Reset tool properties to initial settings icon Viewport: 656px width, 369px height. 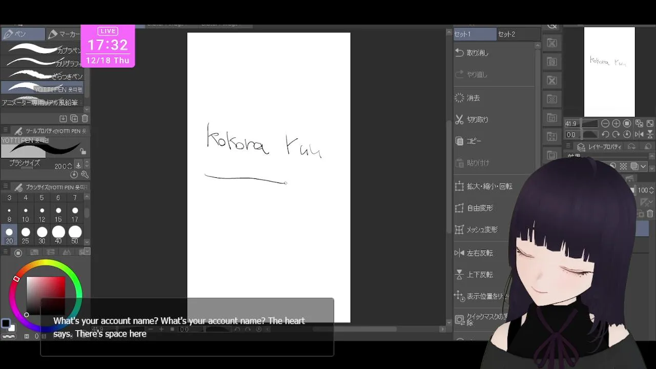tap(74, 175)
